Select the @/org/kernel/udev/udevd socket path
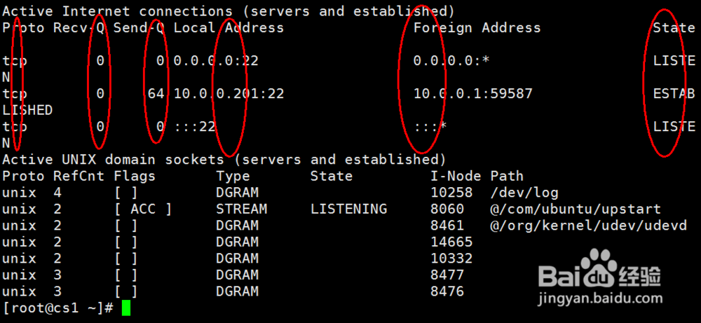This screenshot has height=323, width=701. point(588,226)
